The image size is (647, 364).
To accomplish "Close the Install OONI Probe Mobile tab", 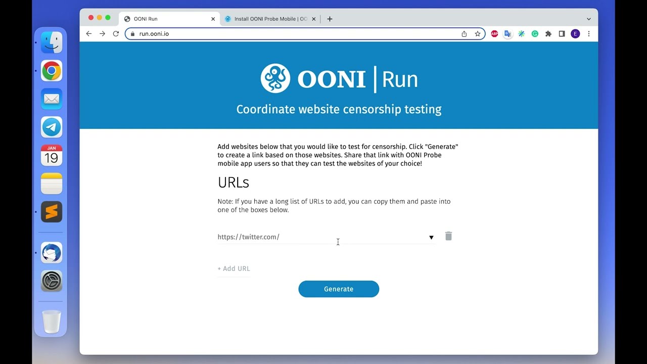I will tap(313, 19).
